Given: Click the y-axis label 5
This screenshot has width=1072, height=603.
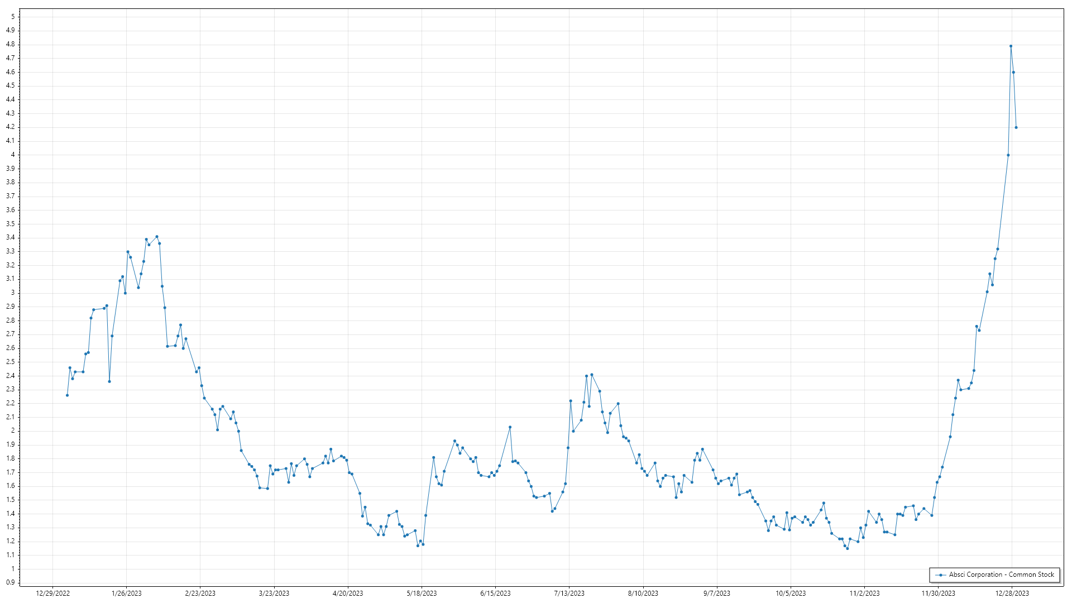Looking at the screenshot, I should coord(13,17).
